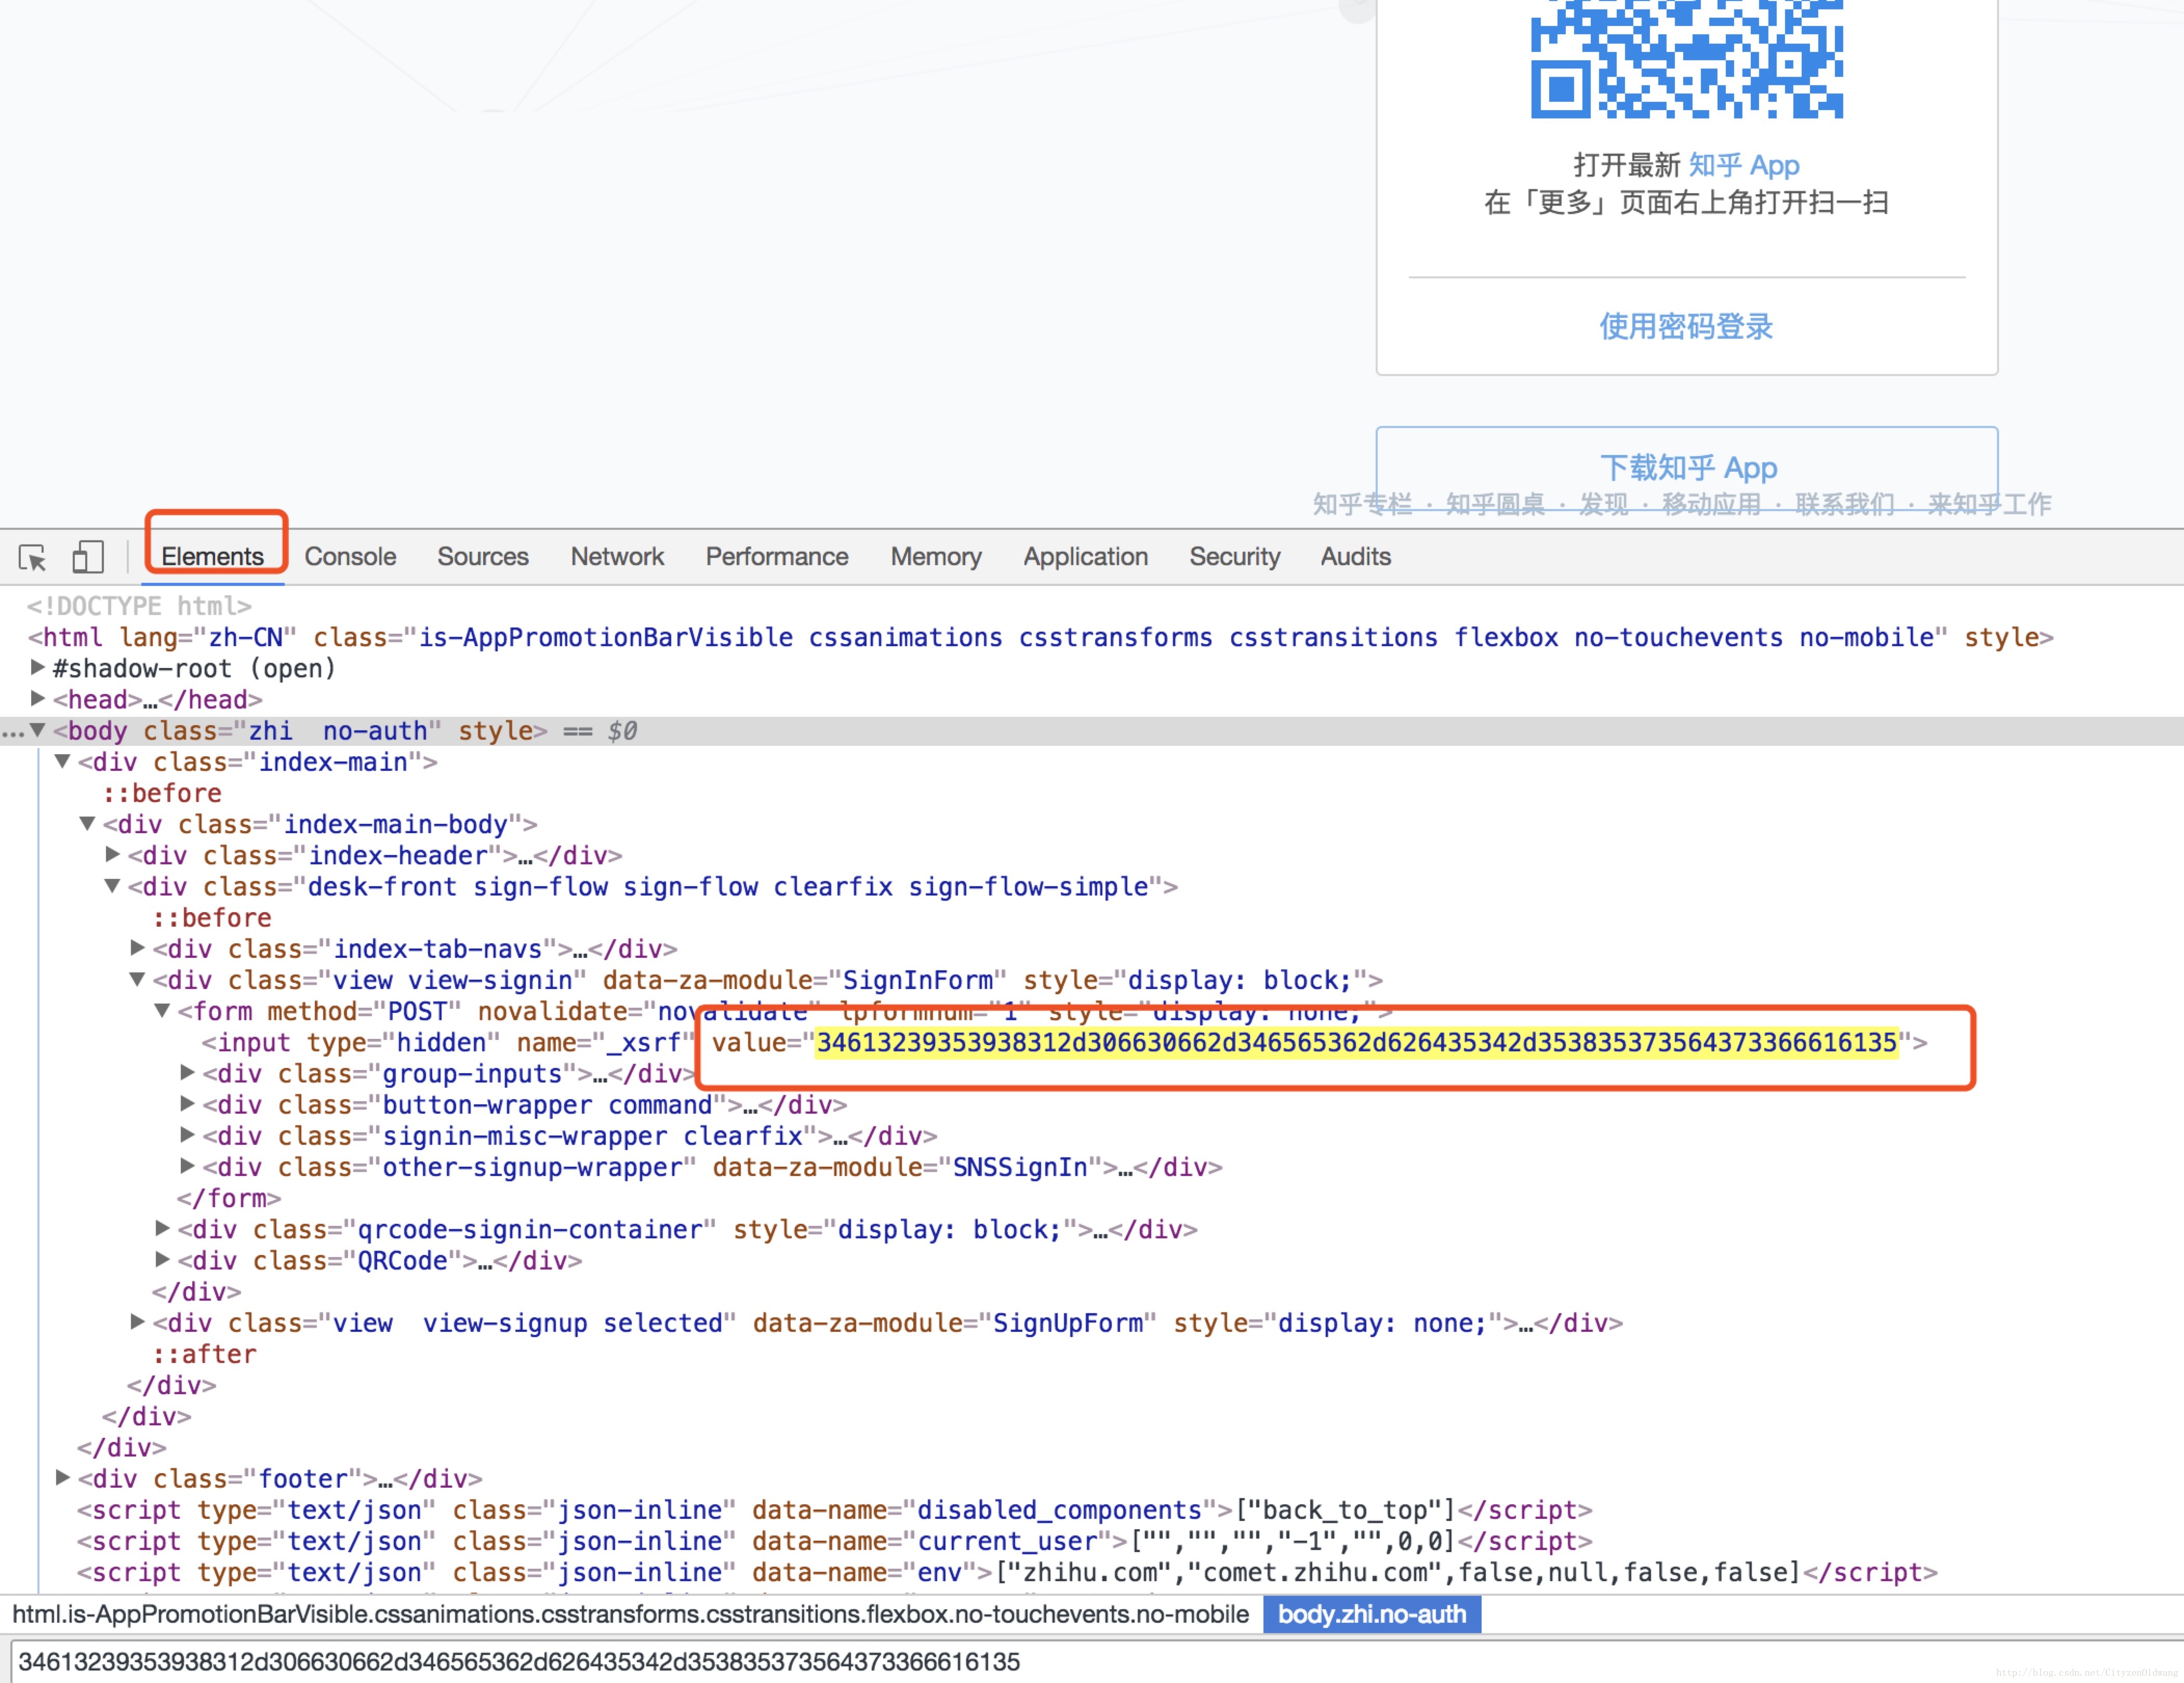Select the env script line
Screen dimensions: 2184x1683
[x=1007, y=1572]
